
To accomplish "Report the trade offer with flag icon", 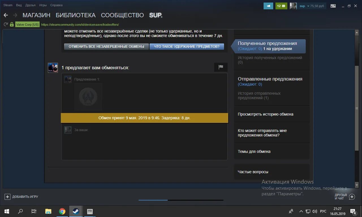I will (221, 67).
